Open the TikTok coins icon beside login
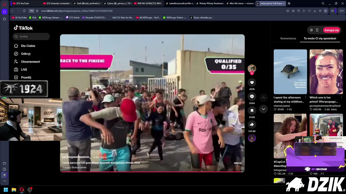The image size is (346, 194). click(x=311, y=30)
